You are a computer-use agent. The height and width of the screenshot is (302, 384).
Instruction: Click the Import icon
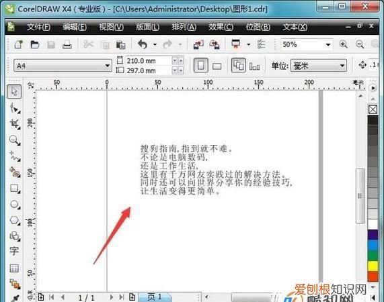pyautogui.click(x=198, y=45)
